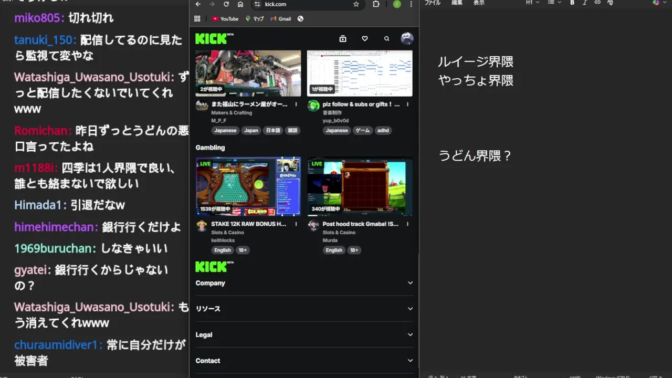Select the adhd tag
The width and height of the screenshot is (672, 378).
(383, 131)
